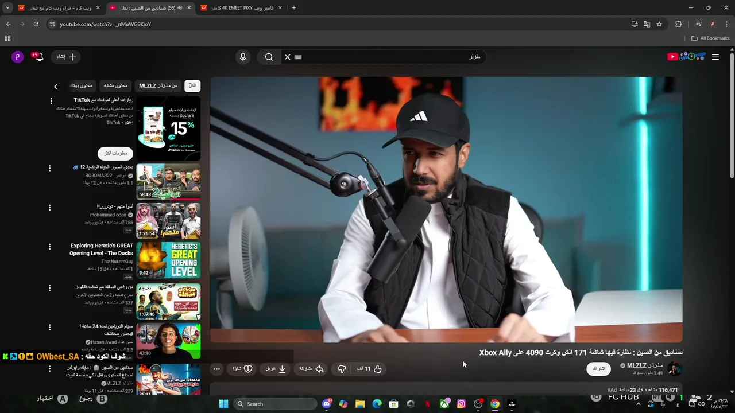
Task: Dislike the video with thumbs down
Action: 342,369
